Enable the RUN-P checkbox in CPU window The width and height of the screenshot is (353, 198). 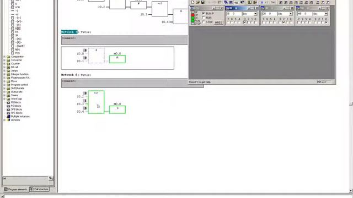coord(204,13)
